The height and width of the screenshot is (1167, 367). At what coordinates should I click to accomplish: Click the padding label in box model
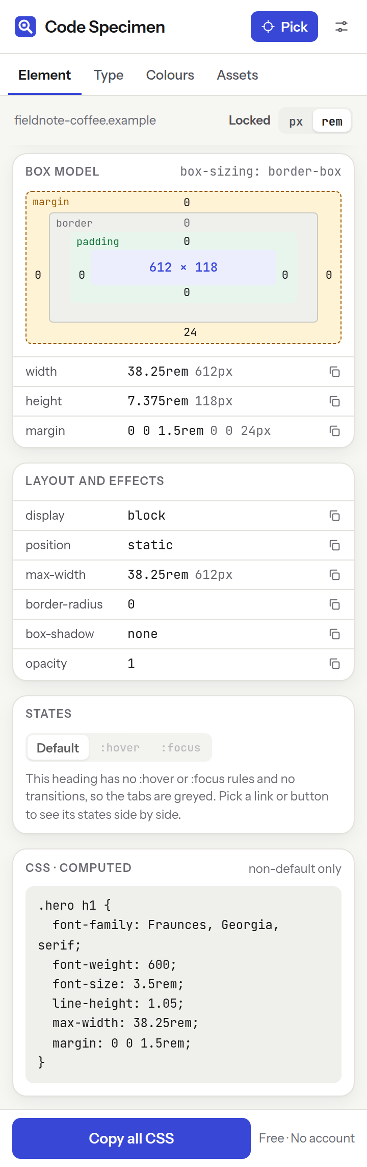click(x=98, y=241)
